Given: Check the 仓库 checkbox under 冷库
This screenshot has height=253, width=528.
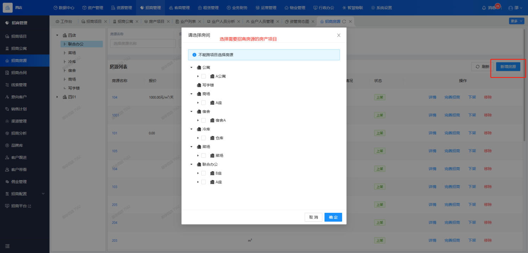Looking at the screenshot, I should pyautogui.click(x=203, y=138).
